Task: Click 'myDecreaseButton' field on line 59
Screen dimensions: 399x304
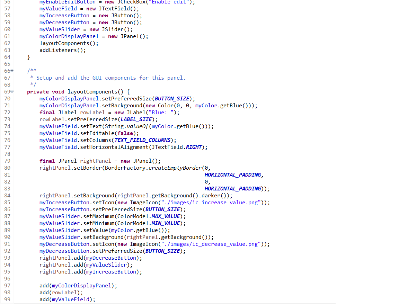Action: [x=64, y=23]
